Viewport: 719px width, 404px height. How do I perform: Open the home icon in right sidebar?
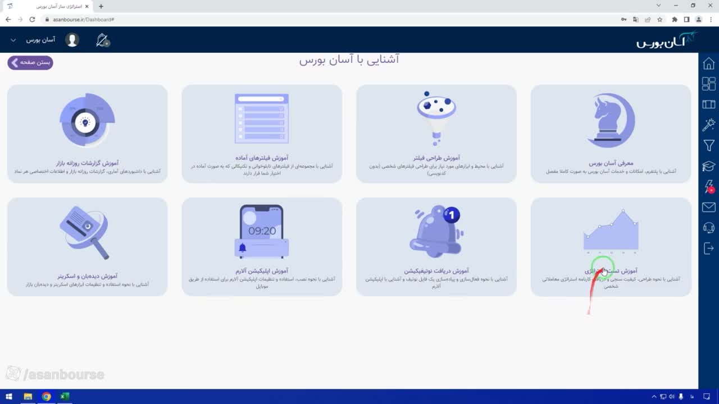(709, 63)
